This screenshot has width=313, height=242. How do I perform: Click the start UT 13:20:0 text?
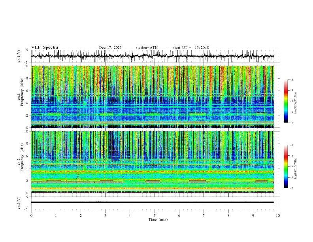191,47
